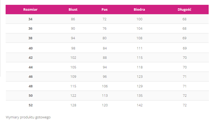Click size 34 in the Rozmiar column
Image resolution: width=214 pixels, height=124 pixels.
[x=30, y=19]
